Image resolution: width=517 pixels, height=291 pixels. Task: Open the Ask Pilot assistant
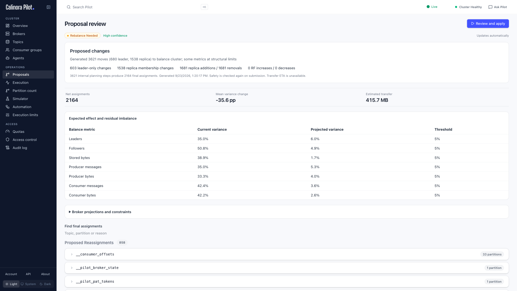point(498,7)
